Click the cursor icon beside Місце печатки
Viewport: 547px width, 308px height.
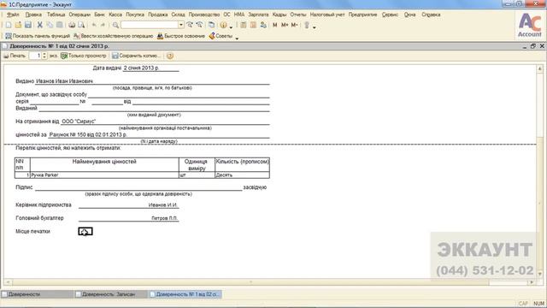85,232
